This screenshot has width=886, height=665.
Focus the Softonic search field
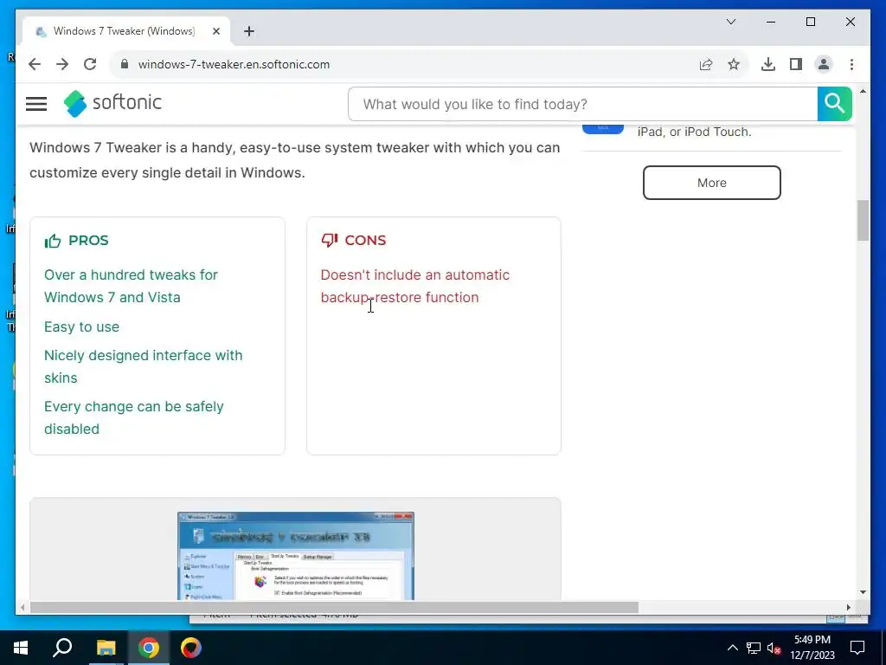click(x=582, y=104)
